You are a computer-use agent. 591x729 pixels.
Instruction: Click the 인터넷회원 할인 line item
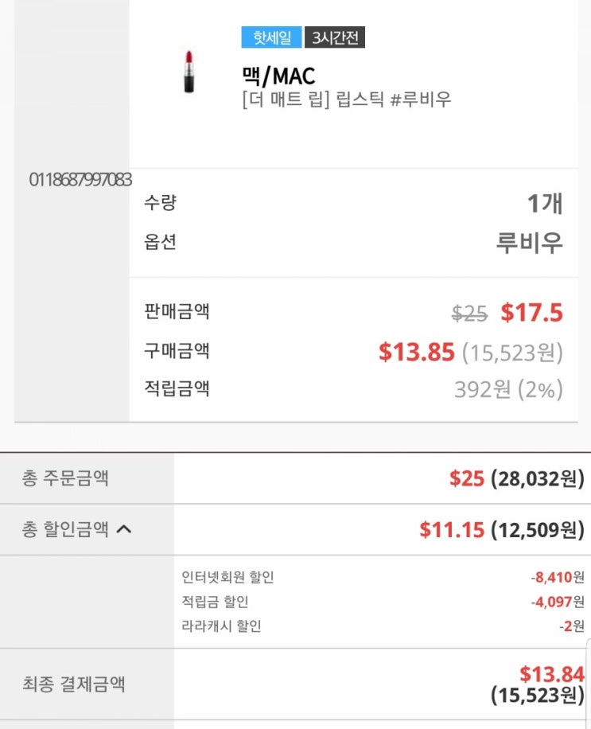click(x=227, y=578)
